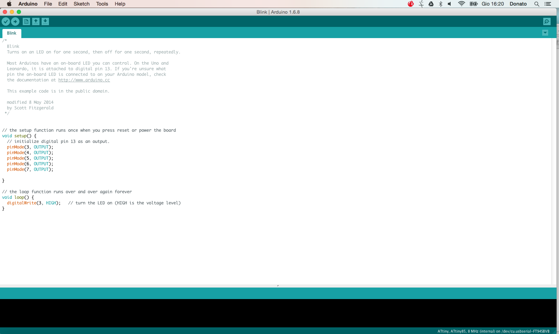Create a new sketch with New icon
Screen dimensions: 559x334
(26, 22)
